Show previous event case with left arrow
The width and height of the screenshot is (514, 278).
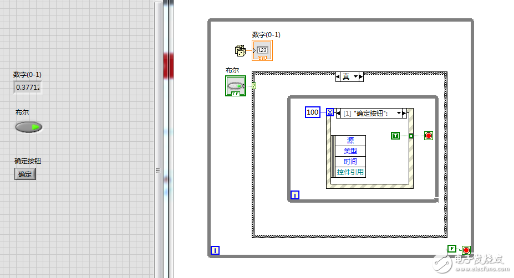338,113
